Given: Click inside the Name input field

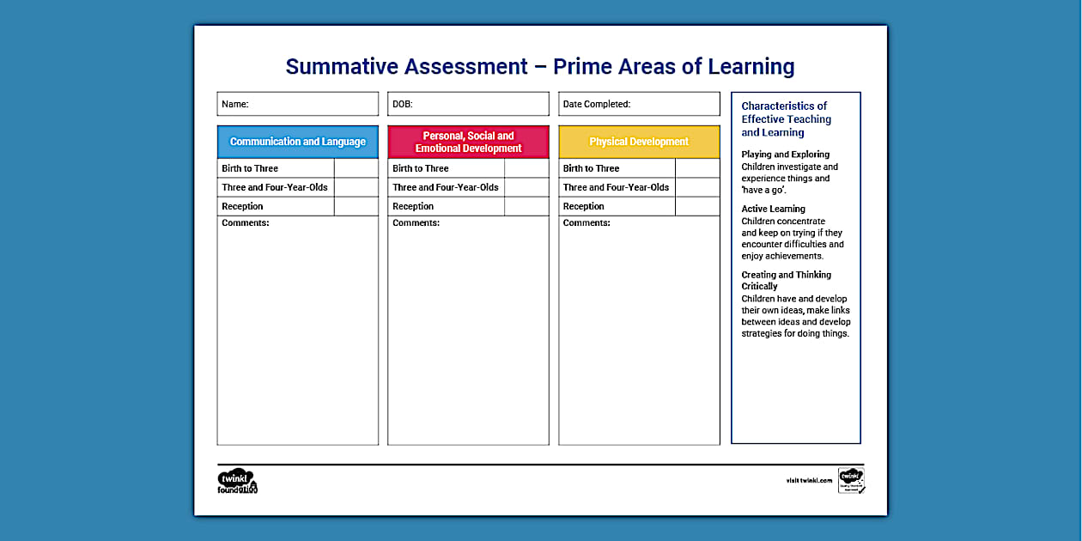Looking at the screenshot, I should click(297, 103).
